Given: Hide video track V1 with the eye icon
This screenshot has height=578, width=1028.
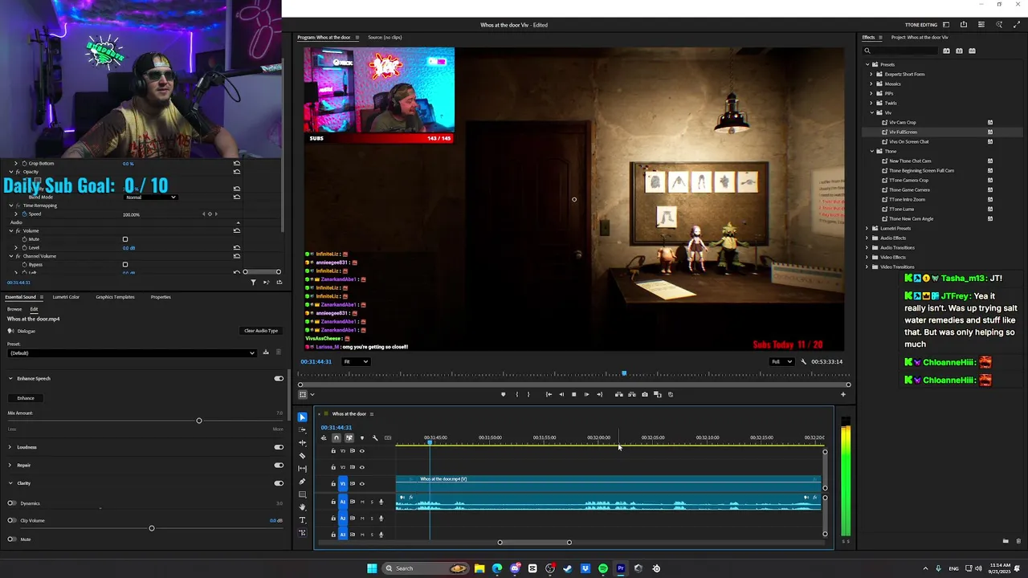Looking at the screenshot, I should (361, 483).
